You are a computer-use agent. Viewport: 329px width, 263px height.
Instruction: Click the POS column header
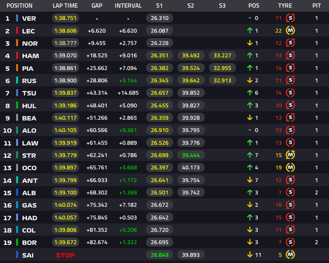tap(254, 5)
